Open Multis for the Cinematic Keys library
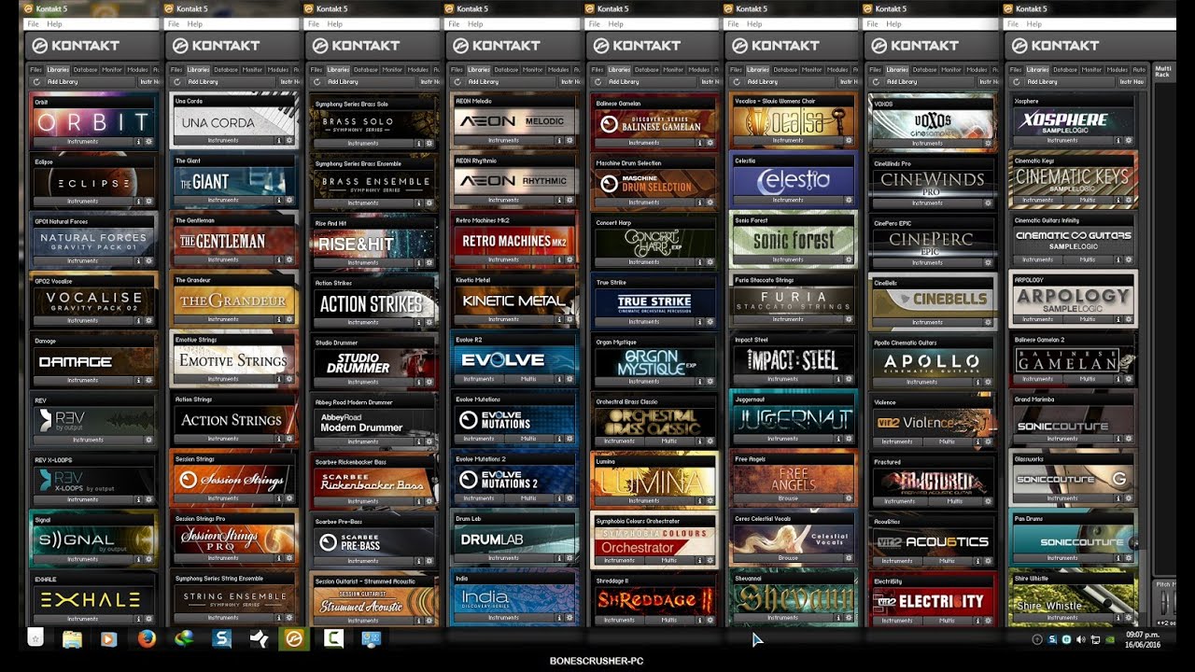This screenshot has width=1195, height=672. (1088, 200)
